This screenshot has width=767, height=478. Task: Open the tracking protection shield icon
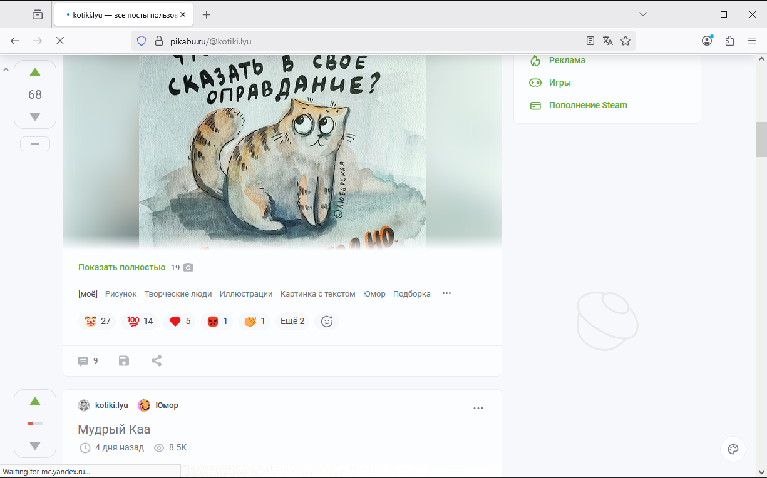click(142, 41)
